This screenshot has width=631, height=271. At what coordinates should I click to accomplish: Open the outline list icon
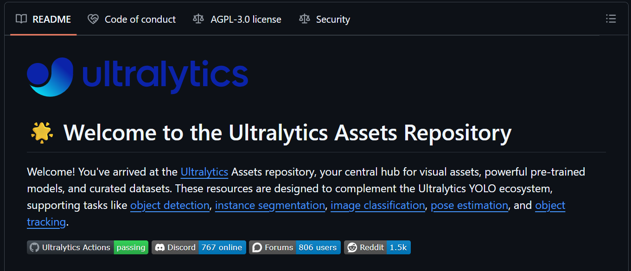611,19
